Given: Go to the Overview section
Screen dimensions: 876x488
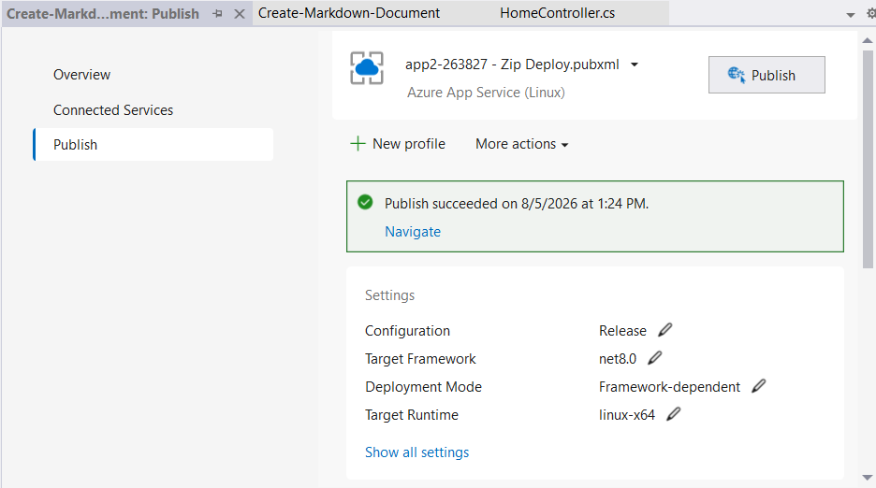Looking at the screenshot, I should (x=81, y=75).
